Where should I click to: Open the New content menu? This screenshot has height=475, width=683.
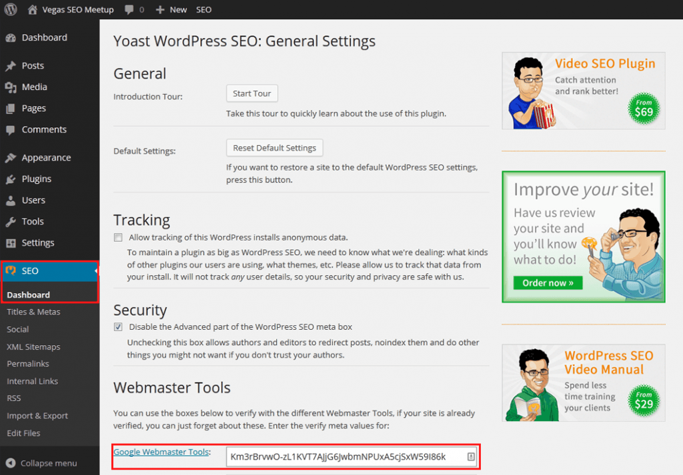pos(178,9)
